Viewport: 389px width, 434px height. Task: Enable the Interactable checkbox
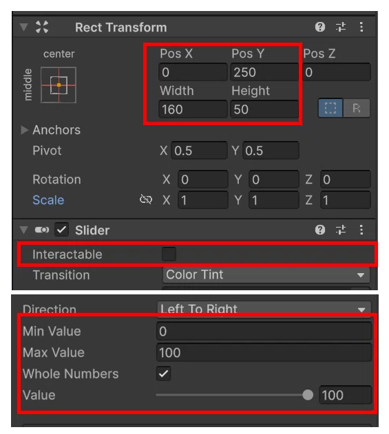click(x=169, y=254)
